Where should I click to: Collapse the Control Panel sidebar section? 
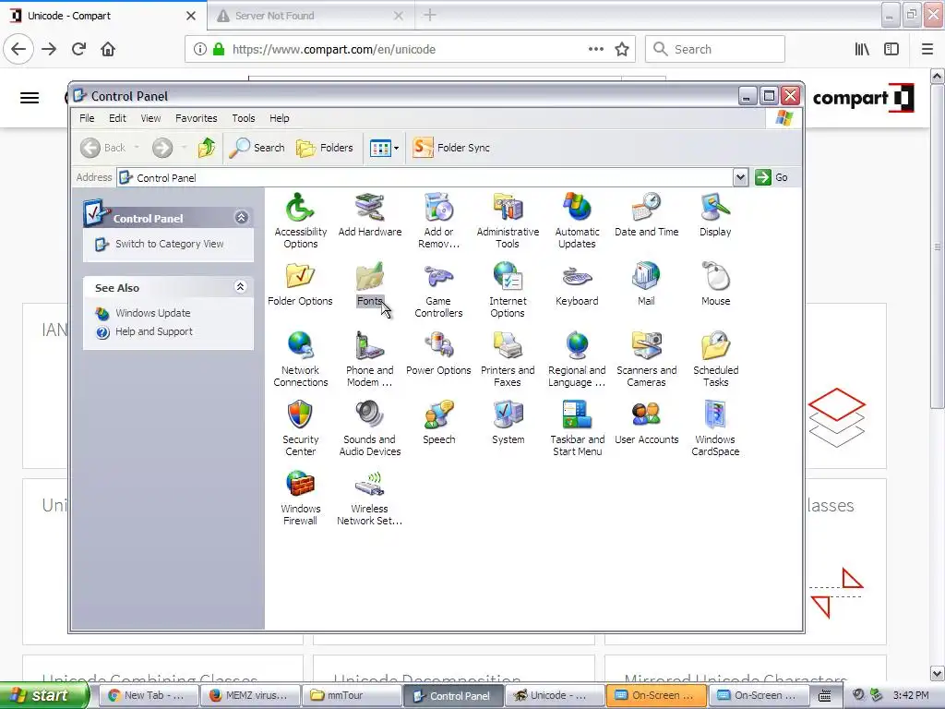click(x=241, y=218)
